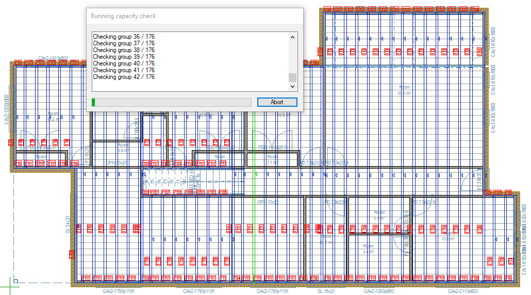
Task: Click the log scrollbar down arrow
Action: click(292, 87)
